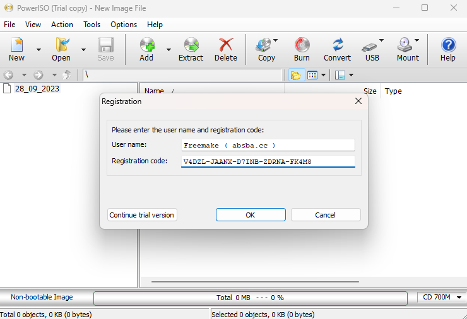Toggle the folders tree view icon

296,75
